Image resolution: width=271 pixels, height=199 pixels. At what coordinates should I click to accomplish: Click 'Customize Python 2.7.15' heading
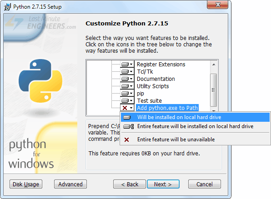point(127,23)
